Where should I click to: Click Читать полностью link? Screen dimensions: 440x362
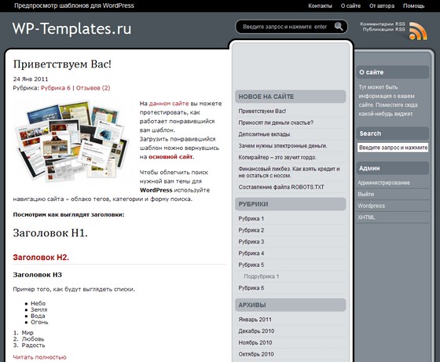coord(39,357)
